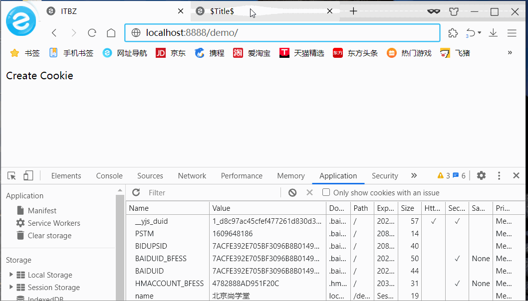Open the downloads icon
This screenshot has width=528, height=301.
(x=494, y=32)
